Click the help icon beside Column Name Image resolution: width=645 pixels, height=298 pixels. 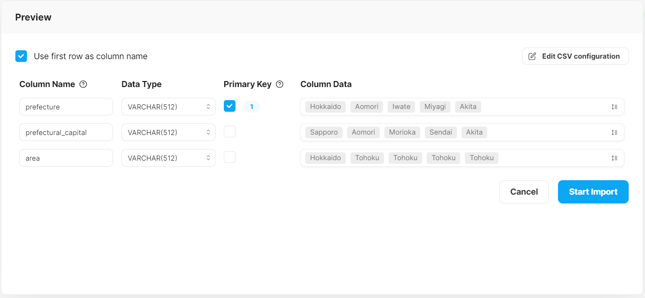point(83,84)
